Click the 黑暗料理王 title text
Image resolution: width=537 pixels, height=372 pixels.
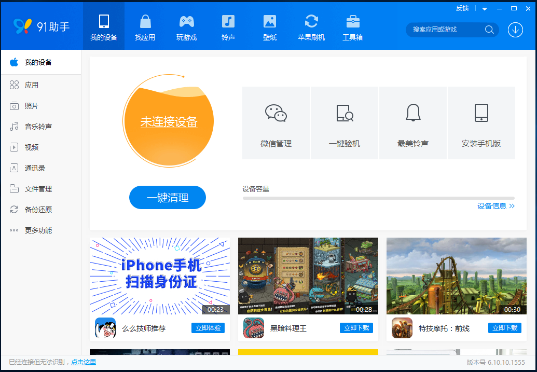coord(288,328)
